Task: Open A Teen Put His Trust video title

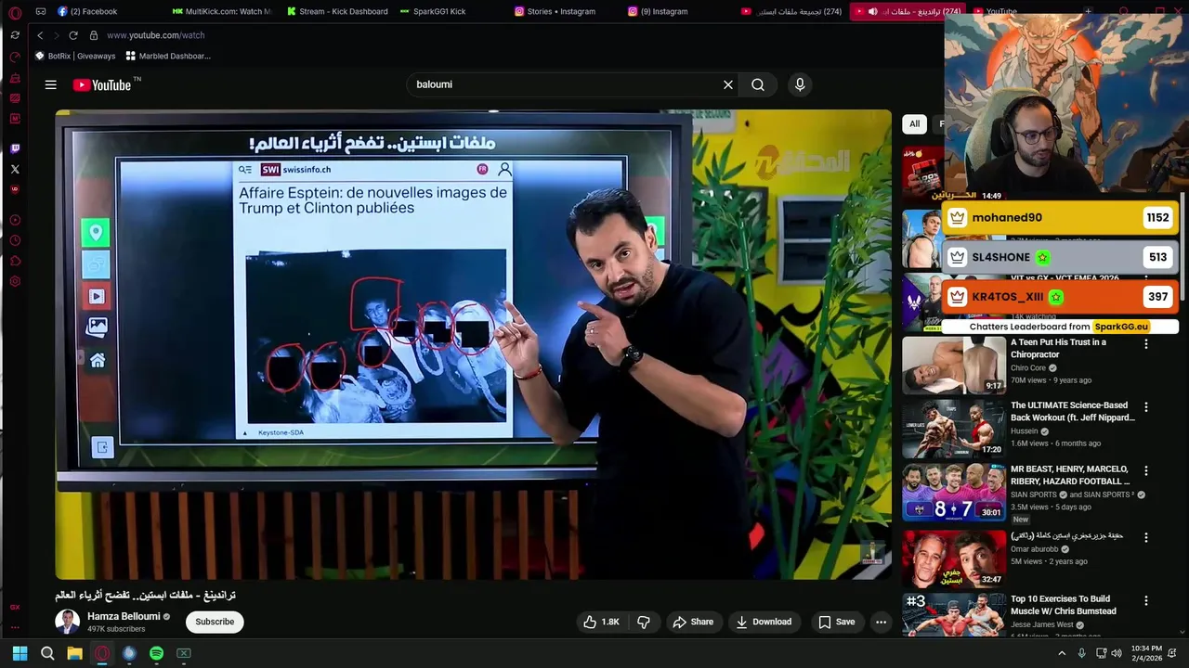Action: [x=1058, y=348]
